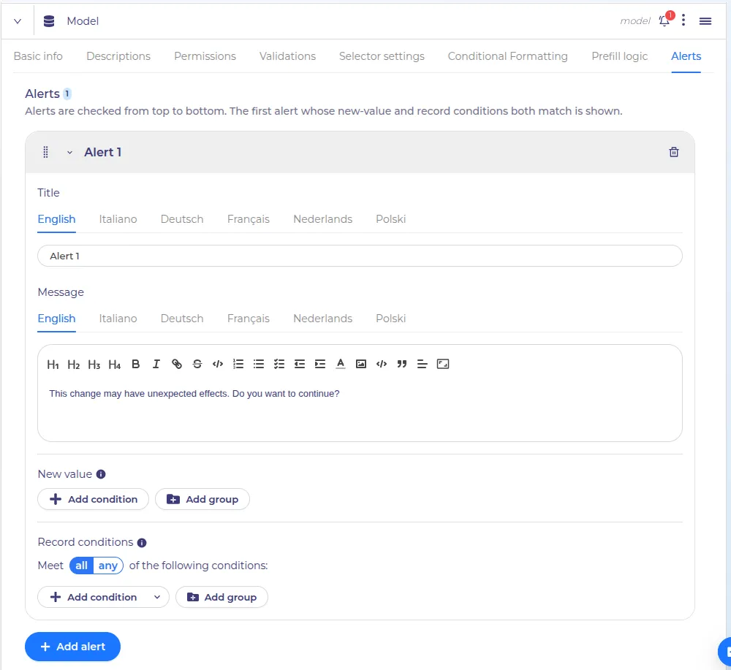Expand the message editor to fullscreen
Image resolution: width=731 pixels, height=670 pixels.
(443, 365)
